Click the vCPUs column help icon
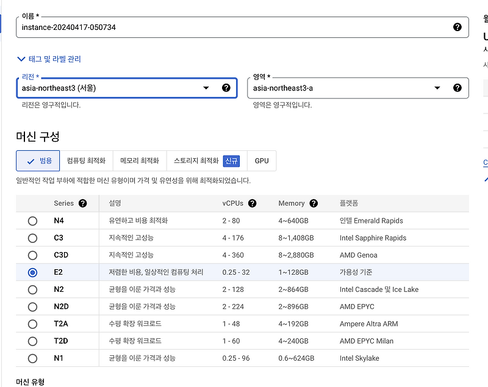 [x=251, y=203]
